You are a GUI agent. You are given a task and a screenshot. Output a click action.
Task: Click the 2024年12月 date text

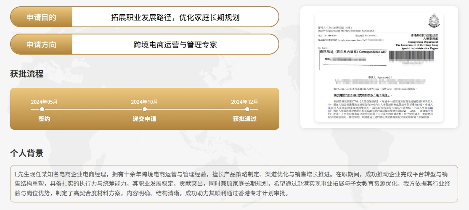pos(244,102)
